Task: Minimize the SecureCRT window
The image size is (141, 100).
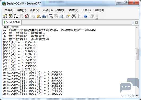Action: 119,3
